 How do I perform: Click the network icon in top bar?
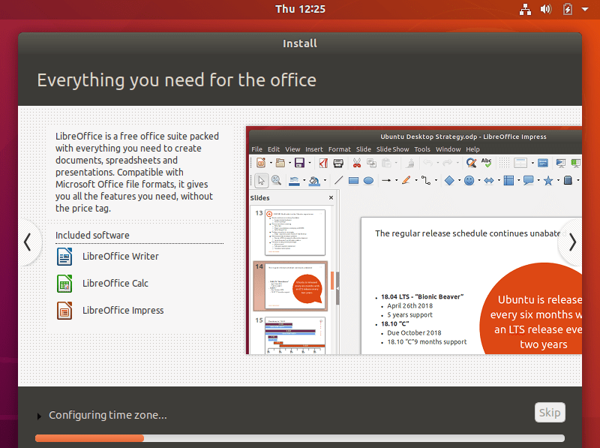point(526,9)
